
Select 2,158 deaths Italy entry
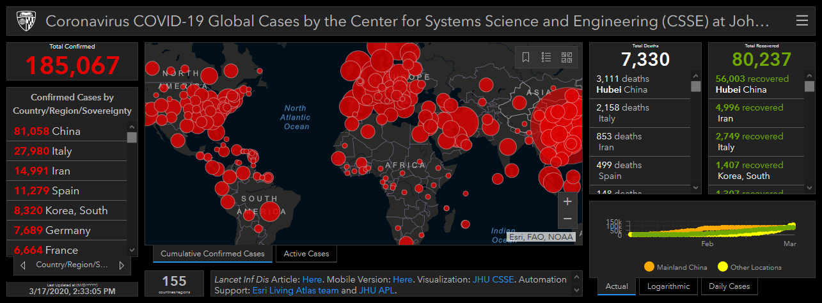pos(640,113)
